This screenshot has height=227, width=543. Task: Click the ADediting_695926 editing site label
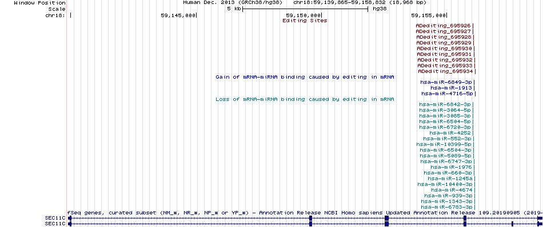point(444,26)
